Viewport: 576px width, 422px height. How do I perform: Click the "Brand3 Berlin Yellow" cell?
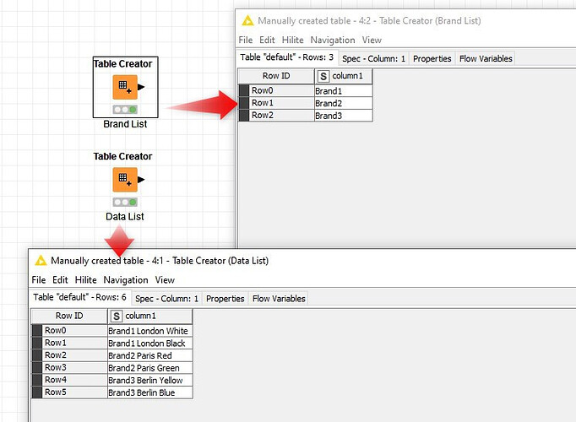coord(149,380)
